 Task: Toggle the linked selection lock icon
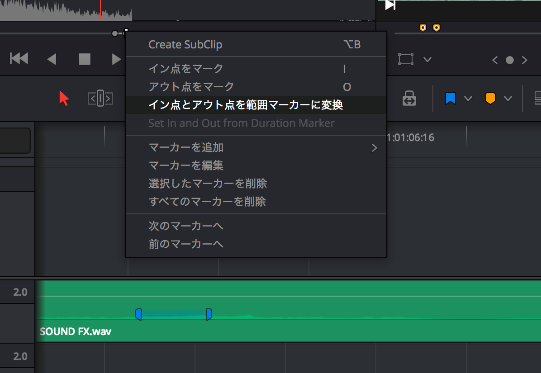[409, 98]
